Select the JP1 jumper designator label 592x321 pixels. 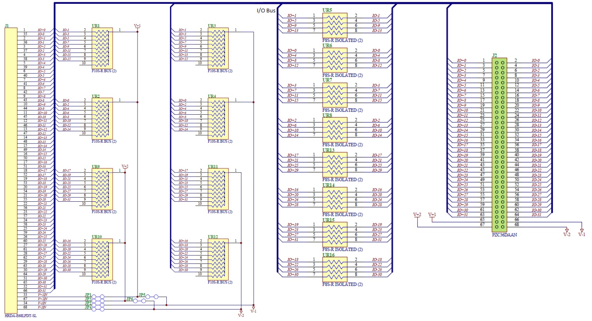(88, 295)
